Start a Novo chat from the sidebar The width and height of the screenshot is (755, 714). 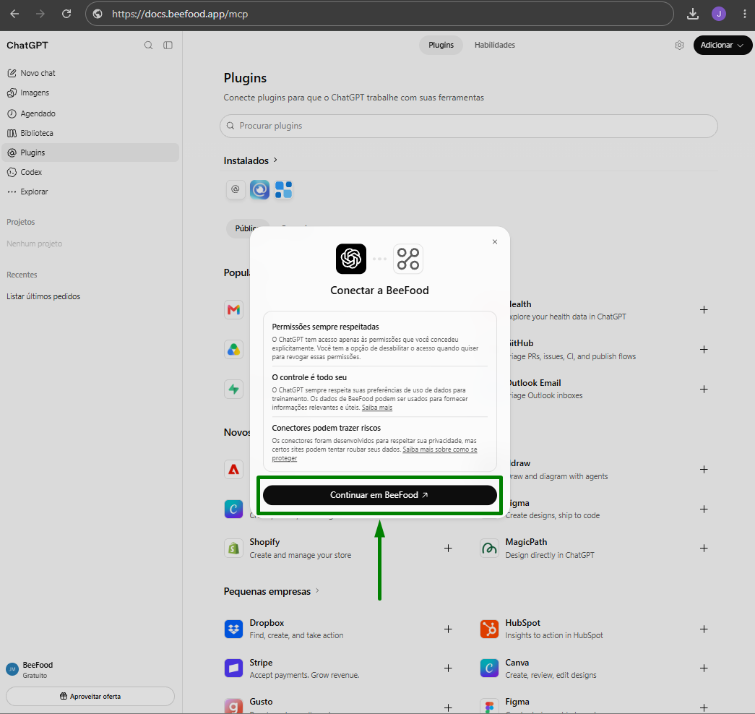point(90,73)
